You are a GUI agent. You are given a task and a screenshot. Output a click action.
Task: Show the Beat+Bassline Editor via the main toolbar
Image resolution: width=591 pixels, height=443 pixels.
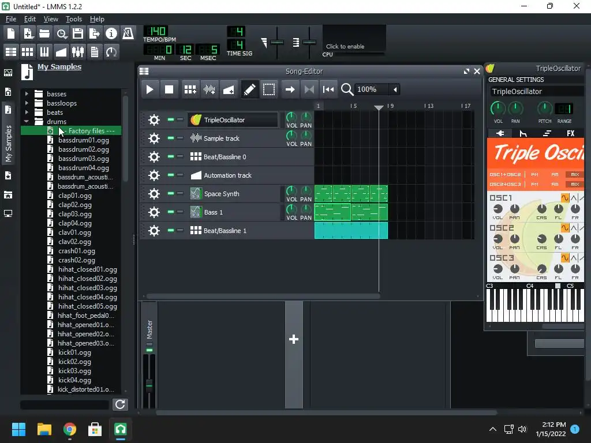(x=28, y=51)
